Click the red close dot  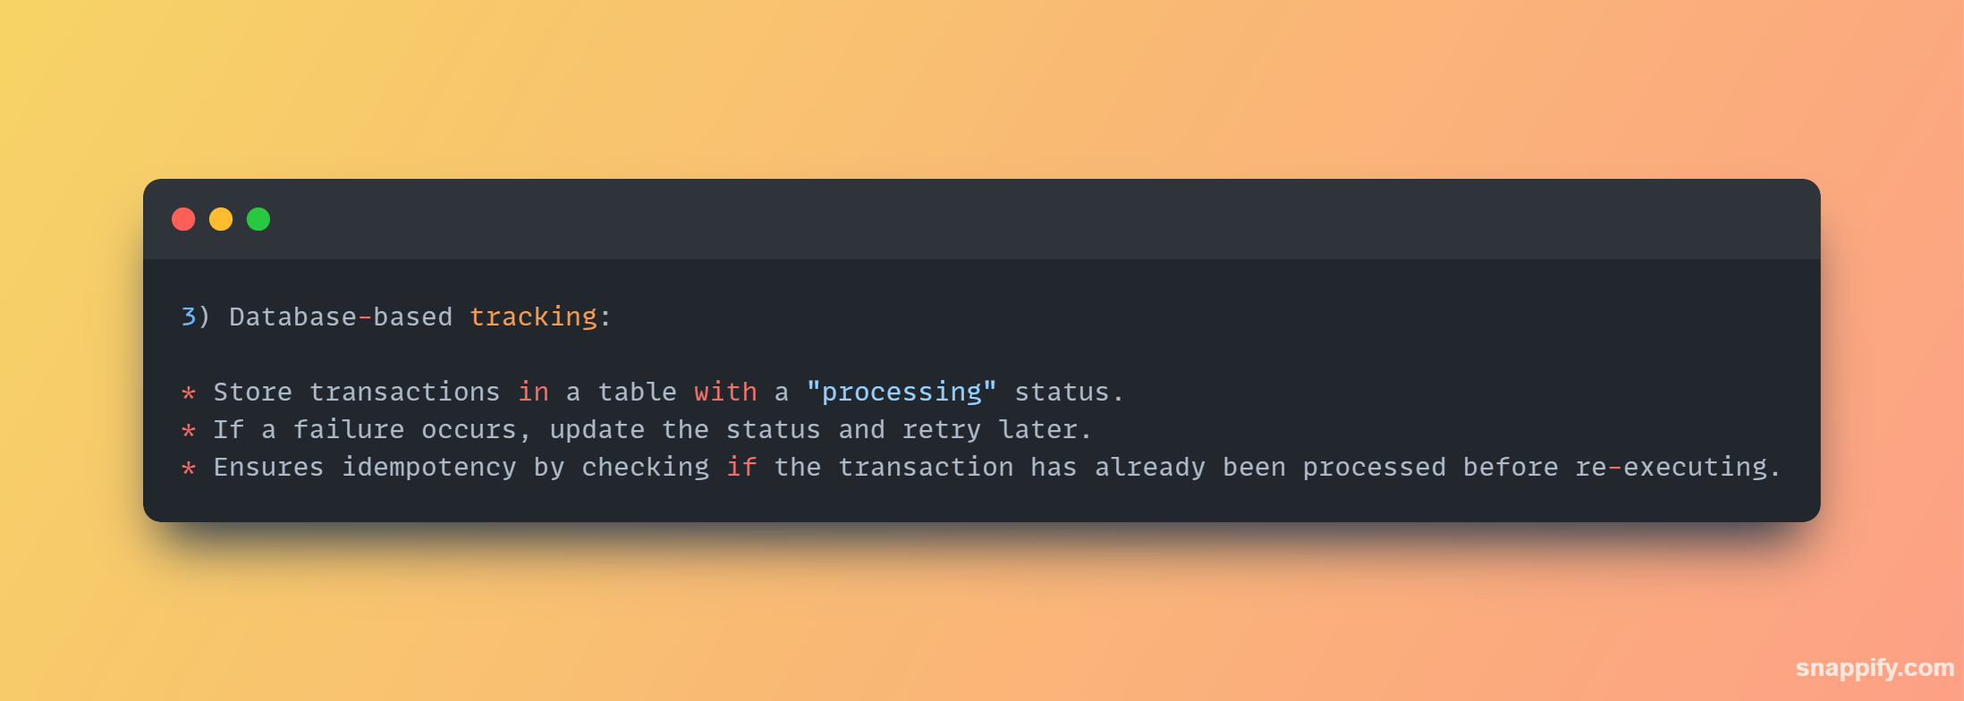(183, 219)
